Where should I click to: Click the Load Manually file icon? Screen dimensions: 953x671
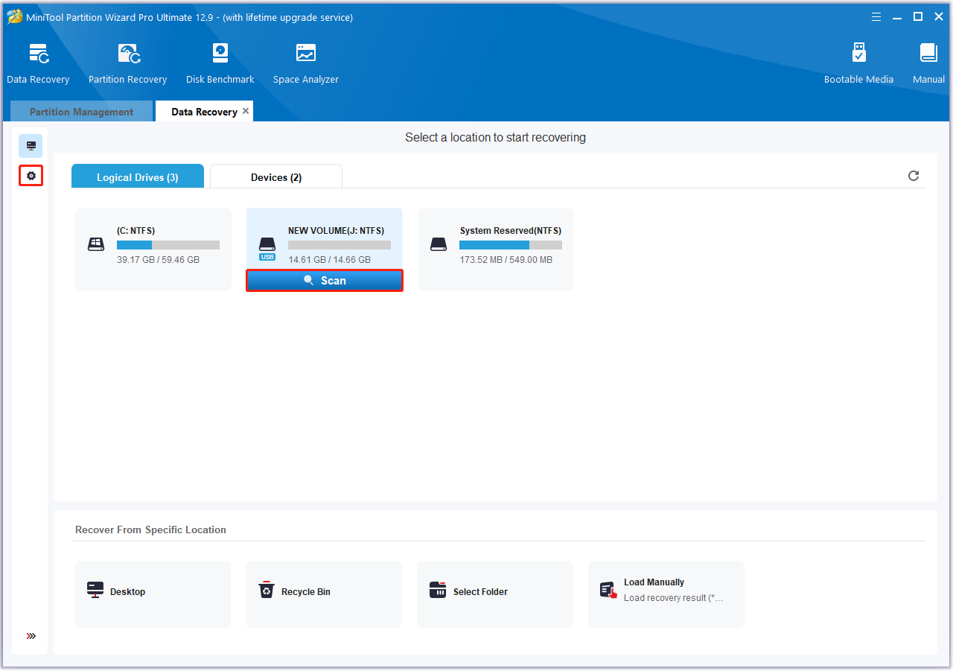pyautogui.click(x=609, y=591)
